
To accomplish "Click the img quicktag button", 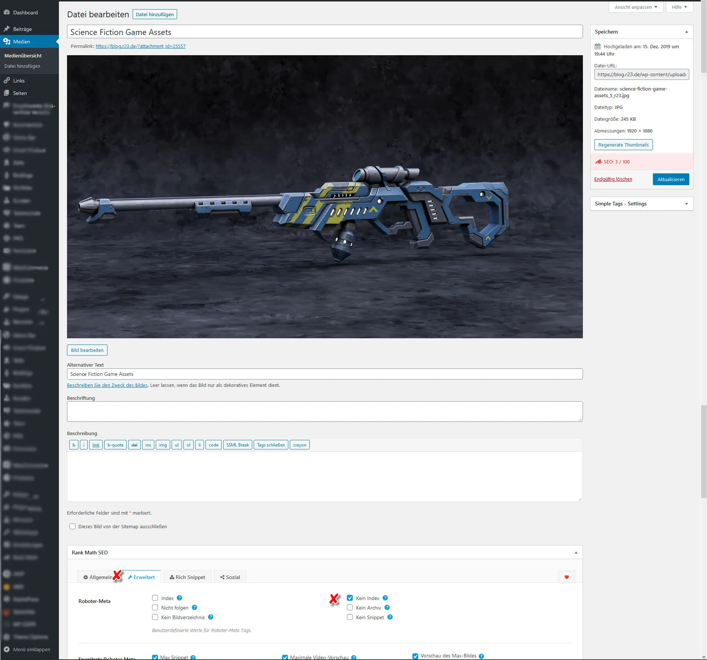I will pyautogui.click(x=163, y=445).
